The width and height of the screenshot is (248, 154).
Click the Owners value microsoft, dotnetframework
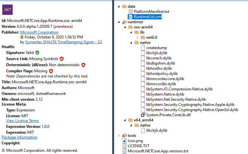41,94
